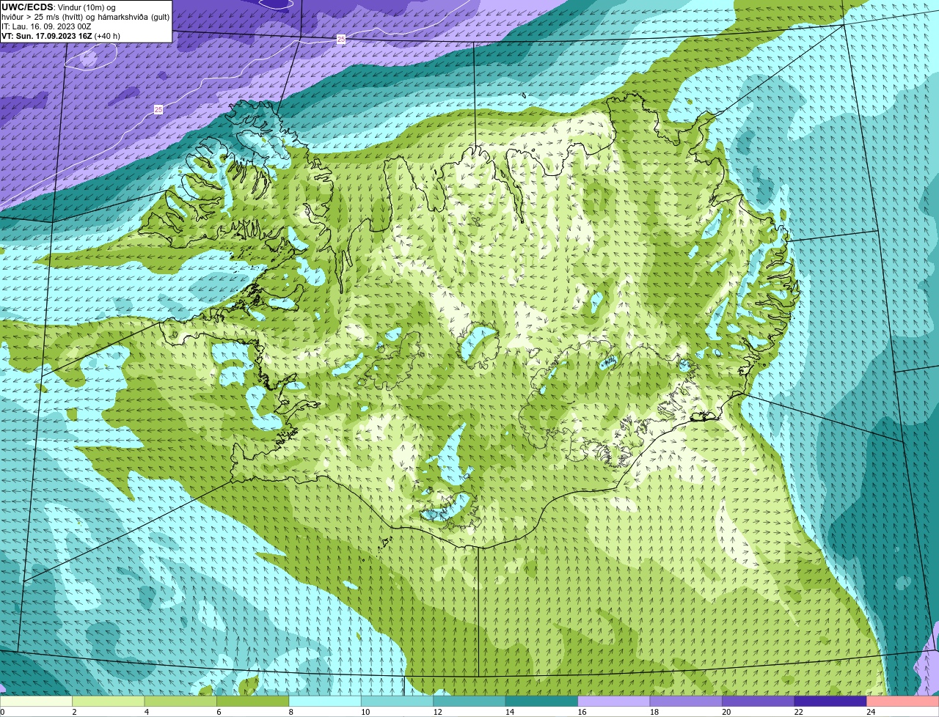Image resolution: width=939 pixels, height=717 pixels.
Task: Click the legend value label "24"
Action: [x=870, y=712]
